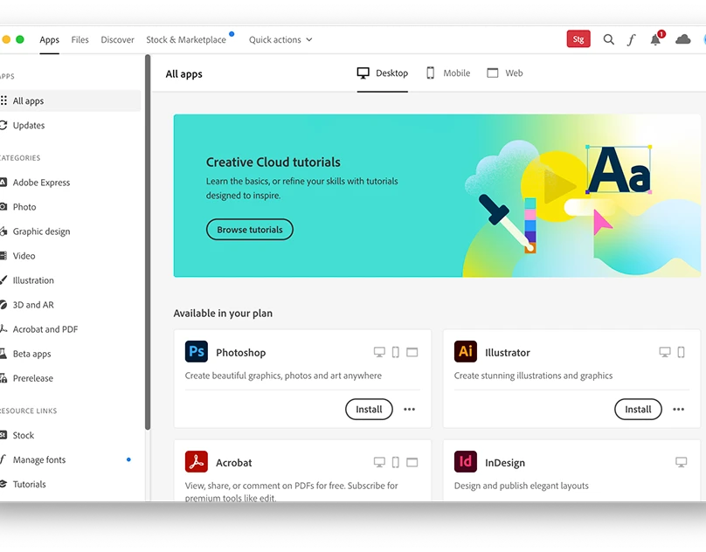The height and width of the screenshot is (552, 706).
Task: Click the sidebar vertical scrollbar
Action: pyautogui.click(x=148, y=245)
